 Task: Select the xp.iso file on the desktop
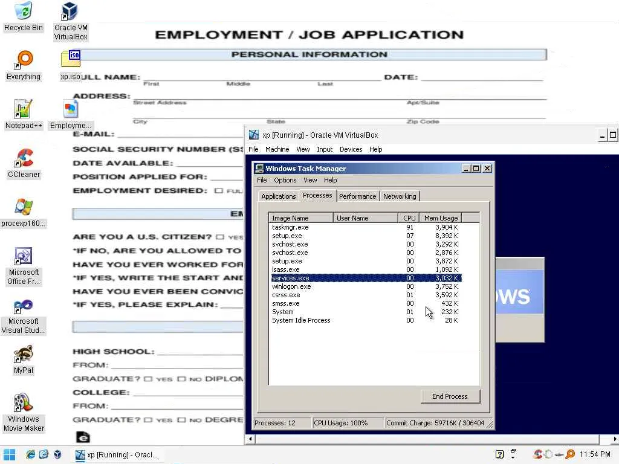pos(71,65)
